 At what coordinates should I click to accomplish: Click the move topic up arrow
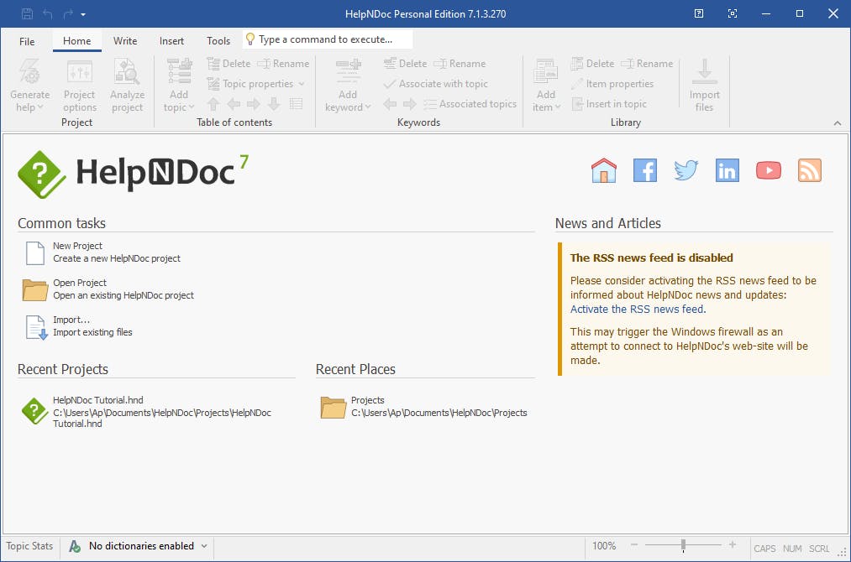click(x=213, y=103)
